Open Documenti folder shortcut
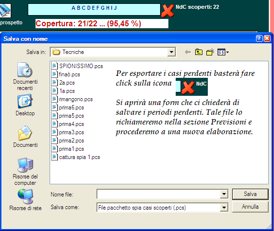Screen dimensions: 274x231 pyautogui.click(x=25, y=137)
